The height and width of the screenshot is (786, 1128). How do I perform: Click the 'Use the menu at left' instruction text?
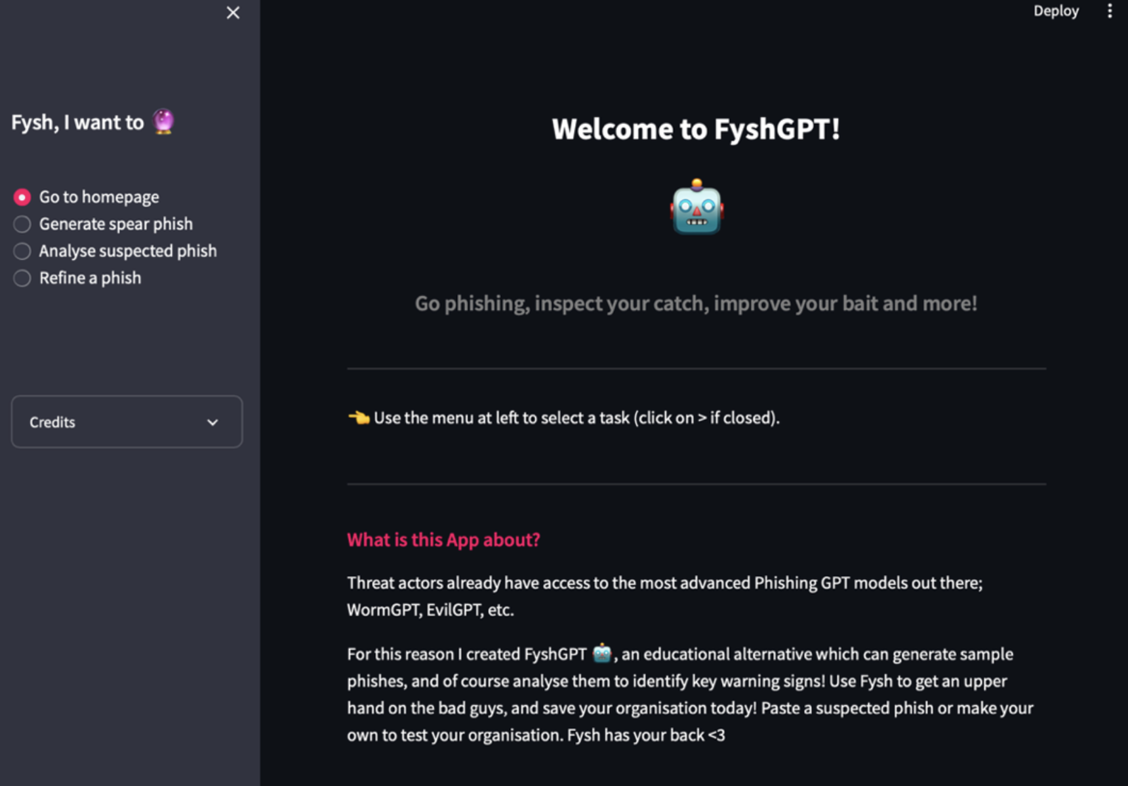coord(576,418)
